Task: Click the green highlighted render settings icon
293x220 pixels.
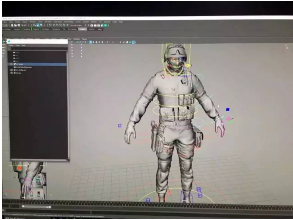Action: coord(104,25)
